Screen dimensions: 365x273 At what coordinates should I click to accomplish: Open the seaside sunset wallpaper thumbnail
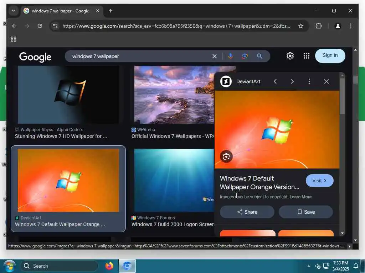coord(174,95)
